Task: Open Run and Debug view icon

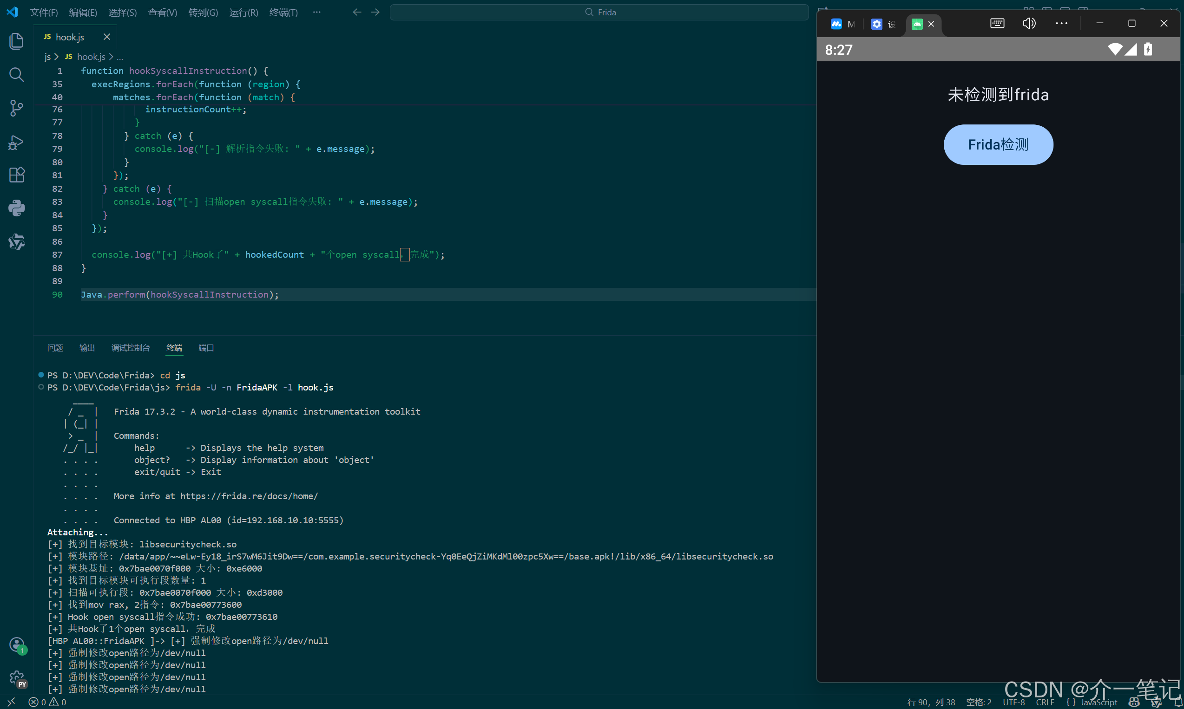Action: pos(16,142)
